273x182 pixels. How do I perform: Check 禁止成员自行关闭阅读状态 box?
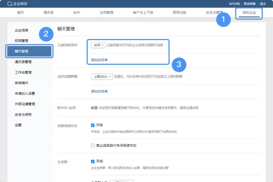93,145
